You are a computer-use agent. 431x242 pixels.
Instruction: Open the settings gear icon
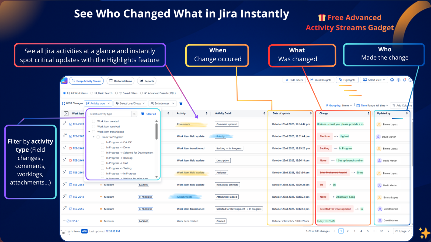pos(398,80)
